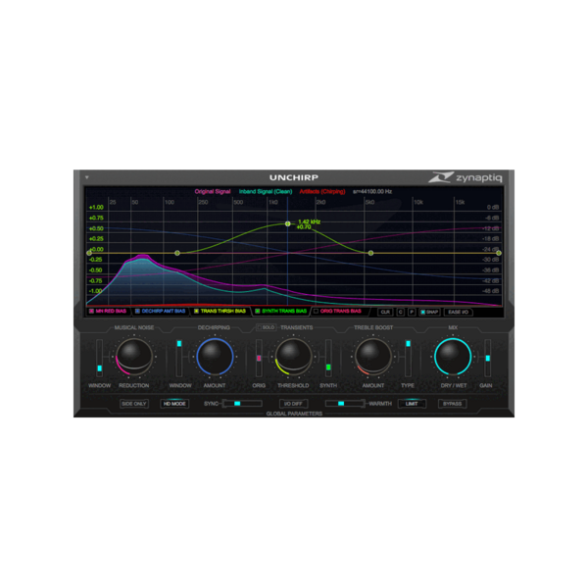Click the SYNC slider

[x=242, y=404]
